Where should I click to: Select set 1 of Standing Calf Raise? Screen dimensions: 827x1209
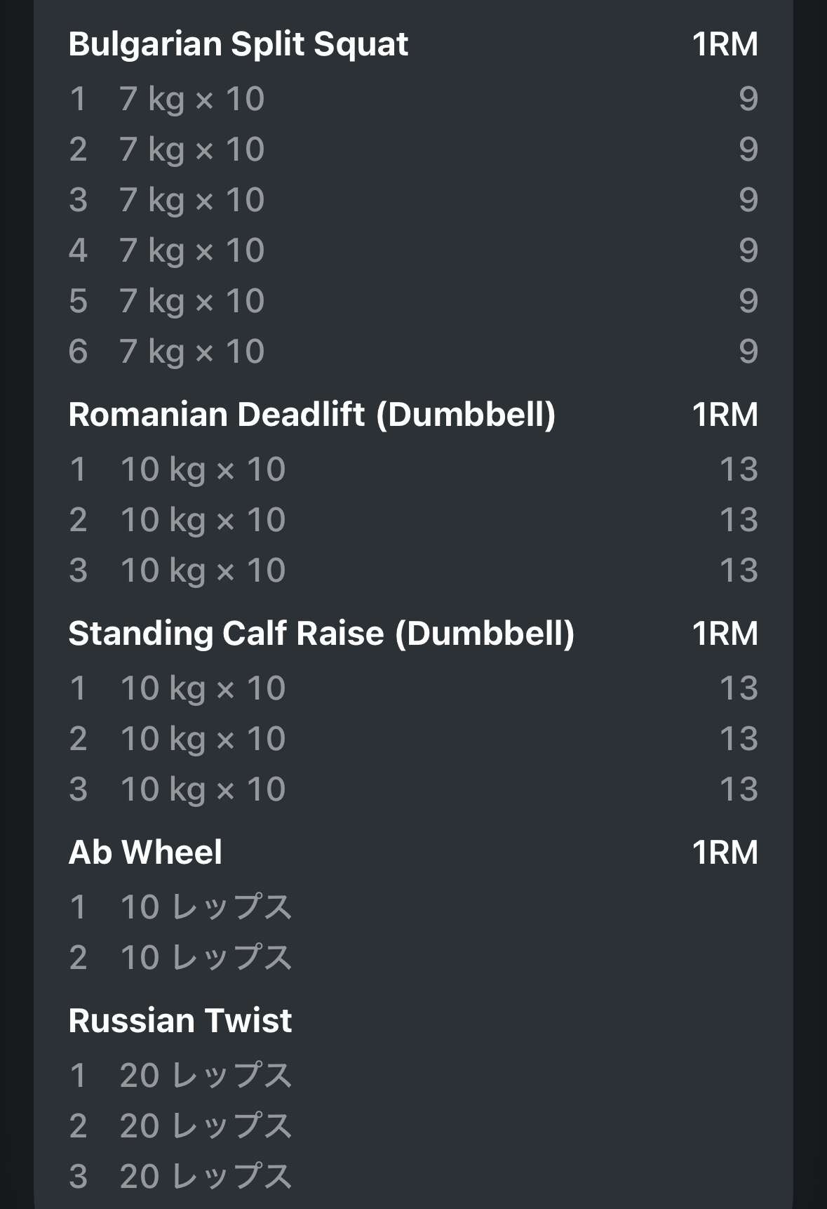coord(203,688)
